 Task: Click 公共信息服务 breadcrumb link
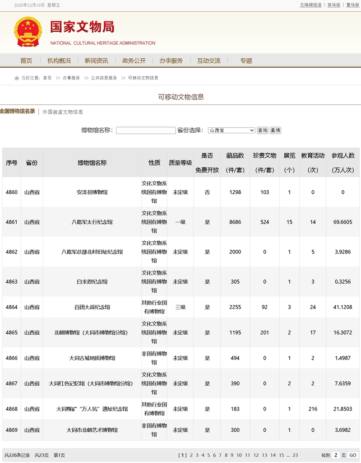coord(104,78)
